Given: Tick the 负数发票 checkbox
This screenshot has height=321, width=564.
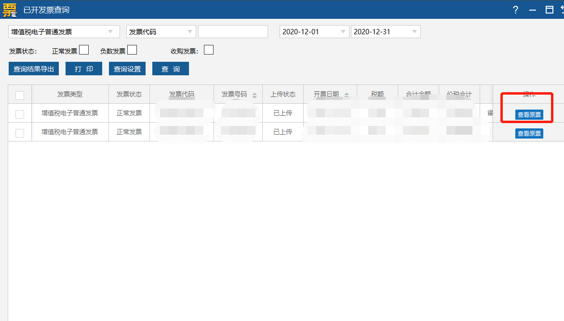Looking at the screenshot, I should [132, 50].
